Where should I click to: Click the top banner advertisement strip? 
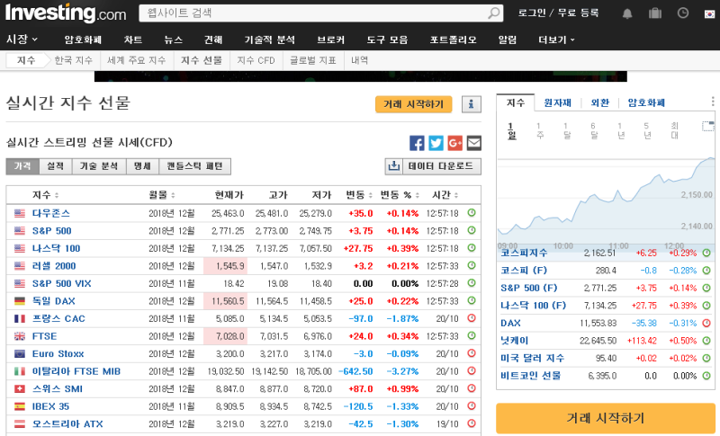(x=361, y=76)
